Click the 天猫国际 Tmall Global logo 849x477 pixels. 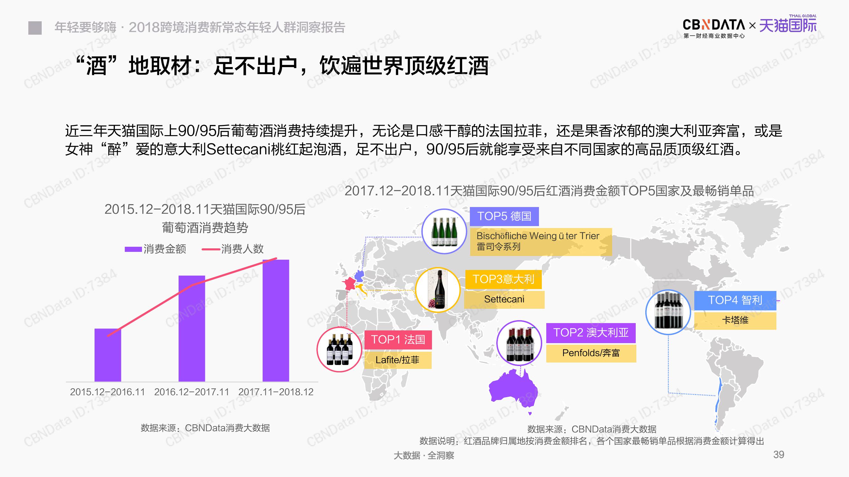788,25
